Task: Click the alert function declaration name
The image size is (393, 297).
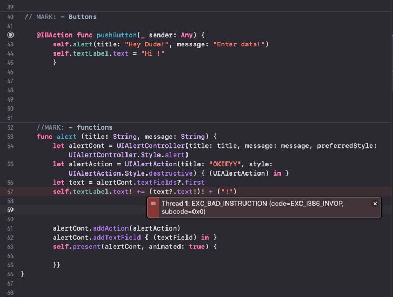Action: click(66, 137)
